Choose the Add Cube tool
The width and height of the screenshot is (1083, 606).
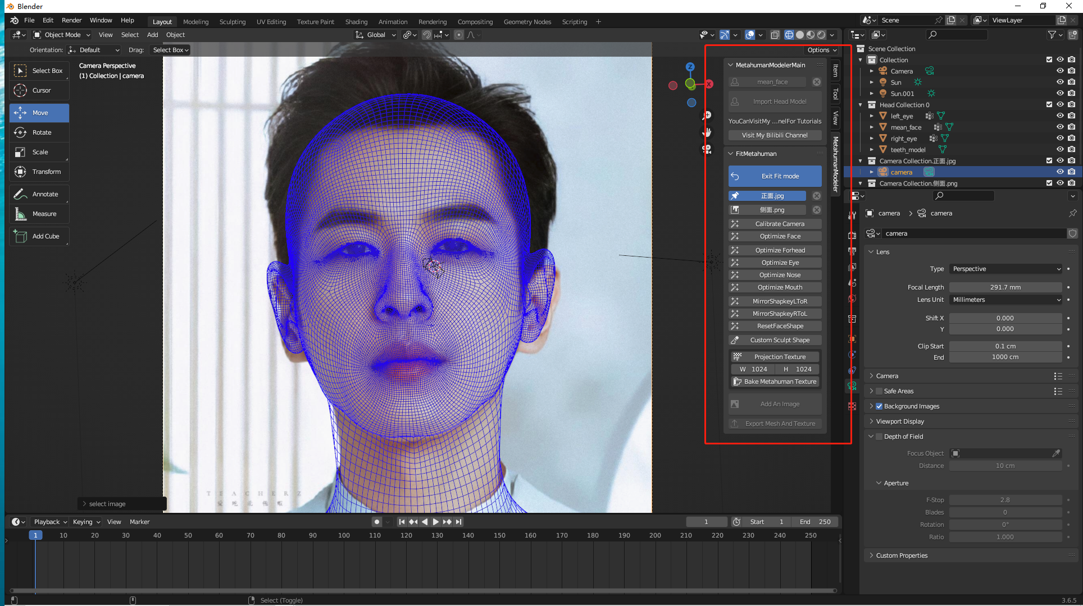(39, 236)
